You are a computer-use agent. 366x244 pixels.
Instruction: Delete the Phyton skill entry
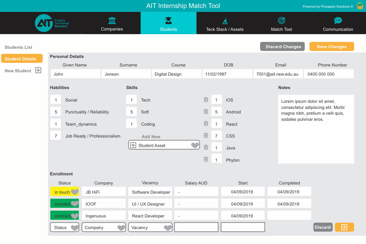pyautogui.click(x=206, y=159)
